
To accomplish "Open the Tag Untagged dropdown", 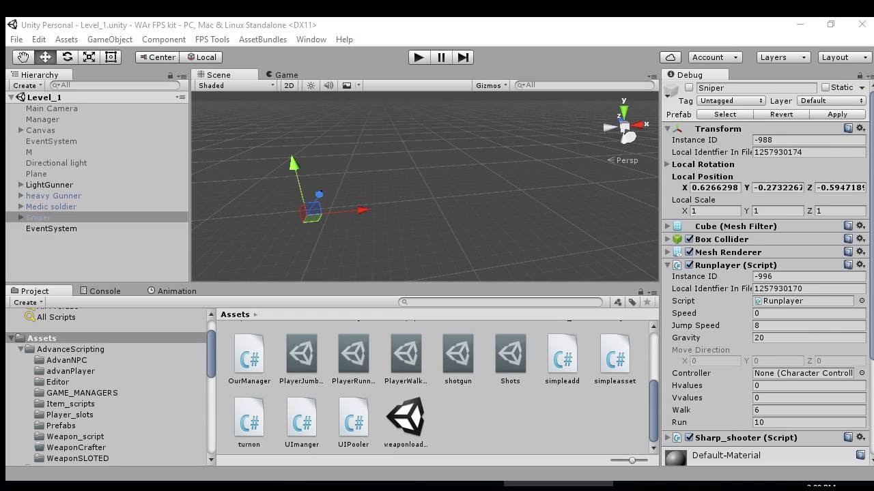I will pyautogui.click(x=731, y=100).
